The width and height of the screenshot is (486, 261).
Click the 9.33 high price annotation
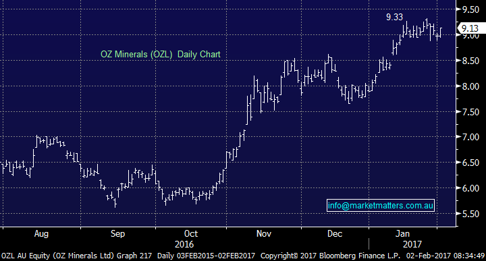(x=394, y=17)
